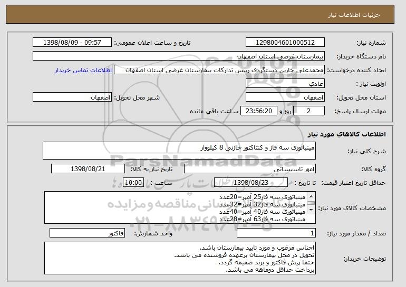Click the header جزئیات اطلاعات نیاز

pos(354,15)
